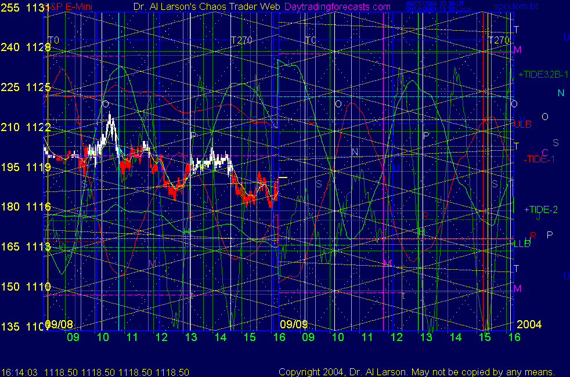
Task: Click the '180 1116' price axis label
Action: [26, 206]
